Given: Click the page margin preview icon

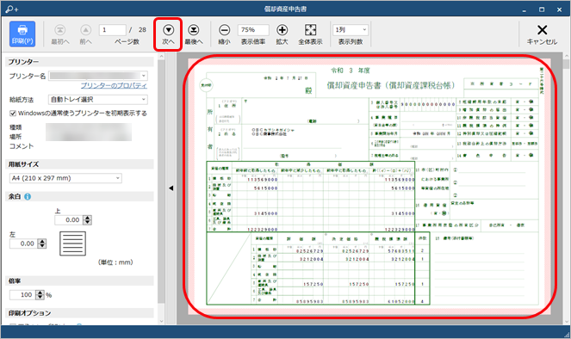Looking at the screenshot, I should (x=73, y=243).
